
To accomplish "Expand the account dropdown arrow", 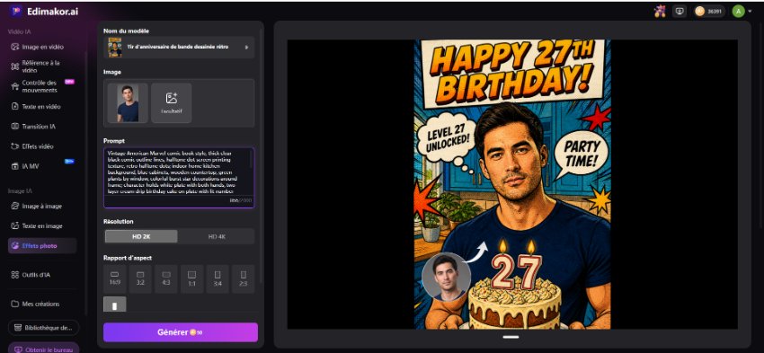I will click(750, 11).
